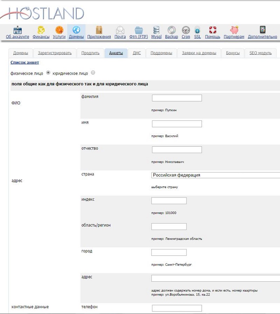Focus the город input field
Image resolution: width=280 pixels, height=314 pixels.
(169, 252)
